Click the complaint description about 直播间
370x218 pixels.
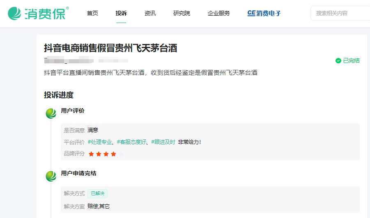[x=151, y=72]
